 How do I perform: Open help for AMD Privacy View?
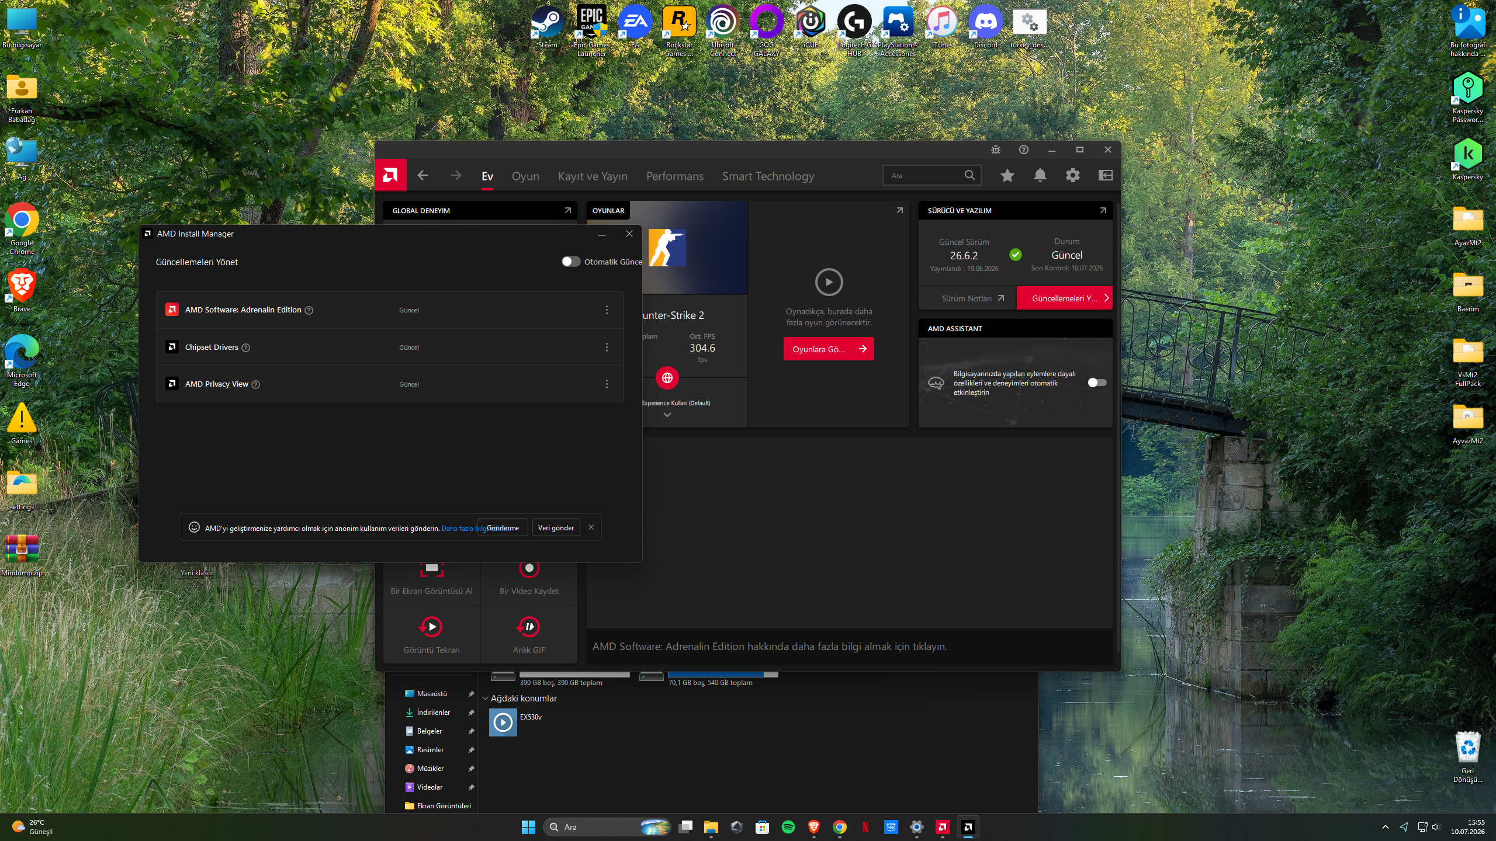(x=256, y=385)
